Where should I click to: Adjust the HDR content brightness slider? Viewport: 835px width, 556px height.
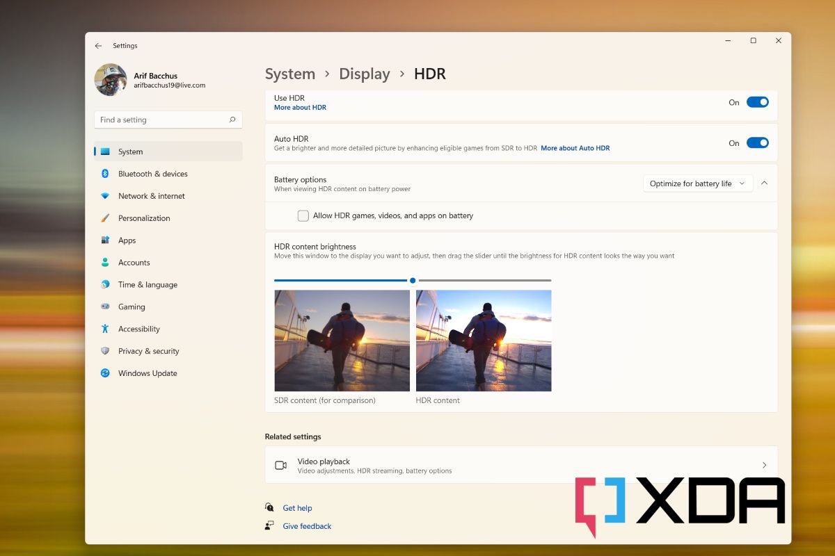point(412,280)
